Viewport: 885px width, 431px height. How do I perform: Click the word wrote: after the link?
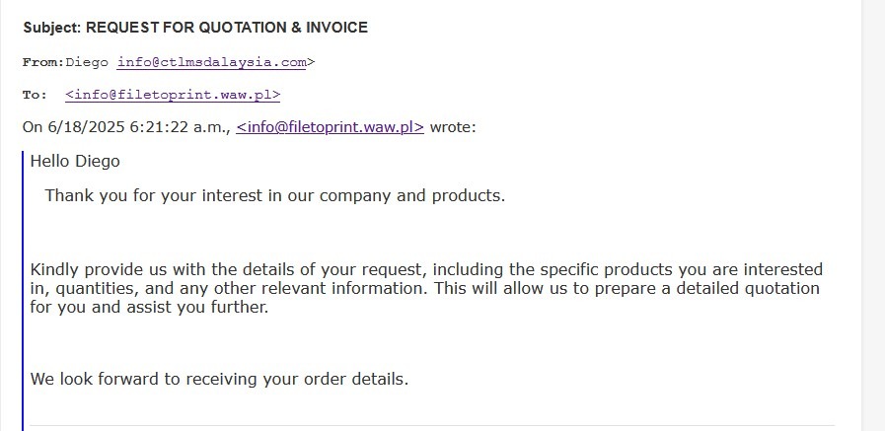(x=453, y=127)
